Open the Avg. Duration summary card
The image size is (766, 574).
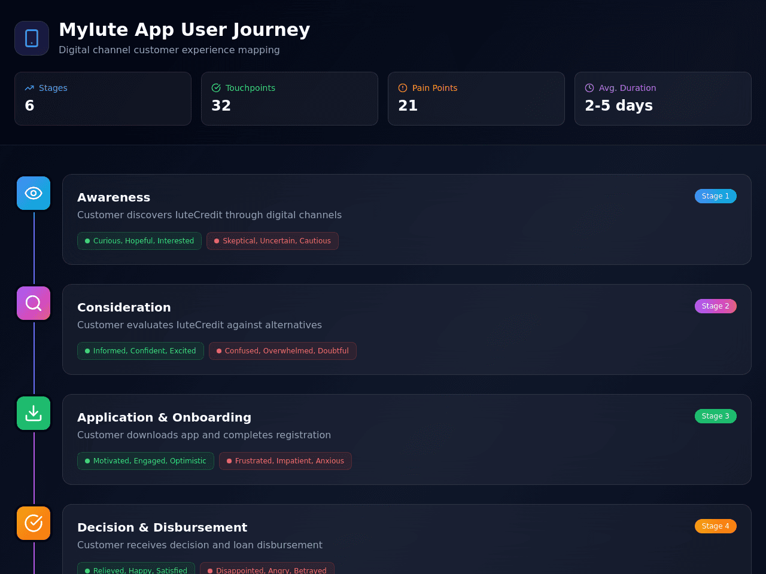click(663, 99)
